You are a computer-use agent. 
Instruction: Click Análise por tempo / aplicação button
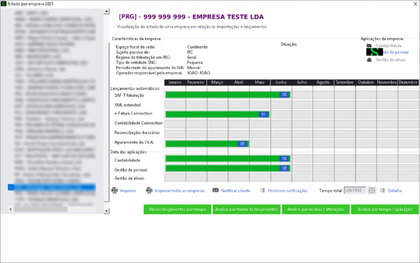(x=385, y=209)
